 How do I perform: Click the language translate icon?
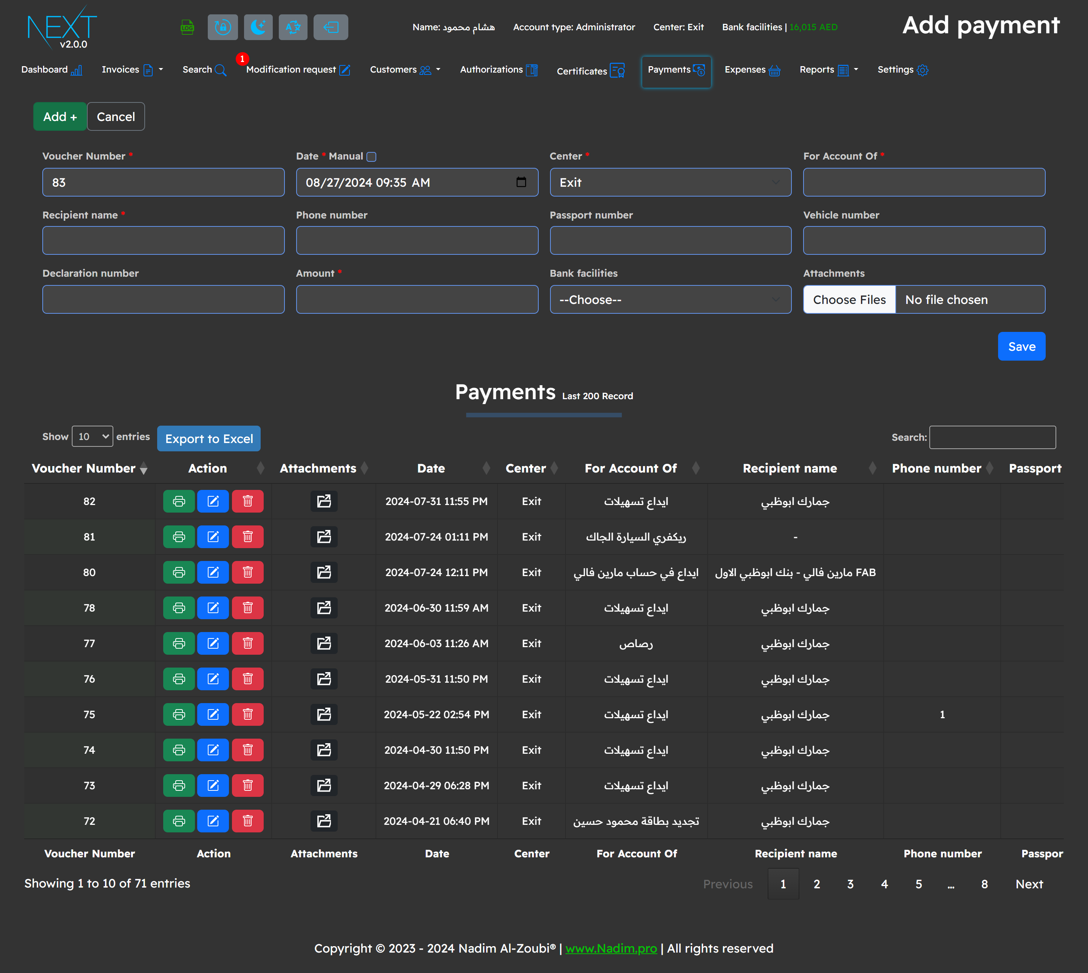click(x=293, y=27)
